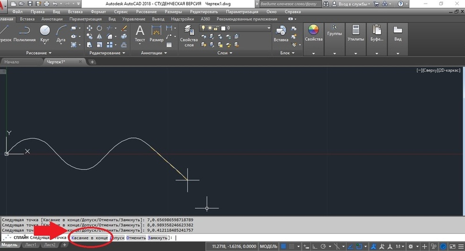Open the Справка menu

[x=293, y=12]
